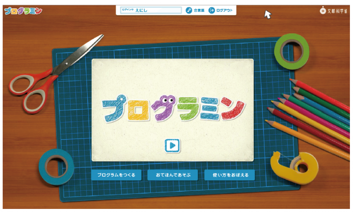
Task: Click the プログラミン logo in top-left corner
Action: 23,11
